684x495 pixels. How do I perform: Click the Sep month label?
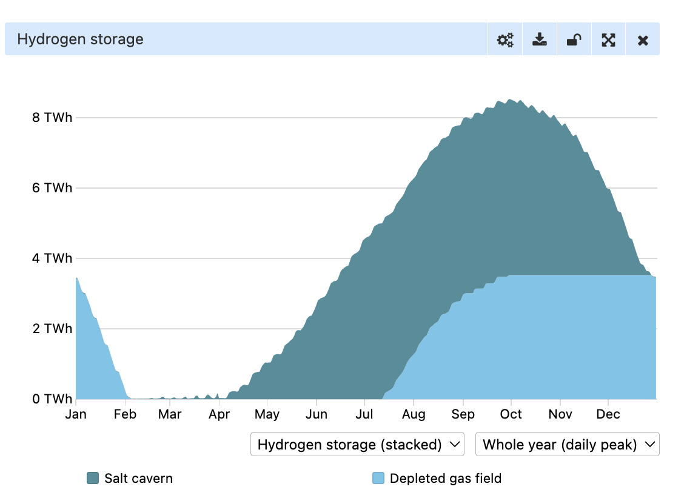click(463, 414)
